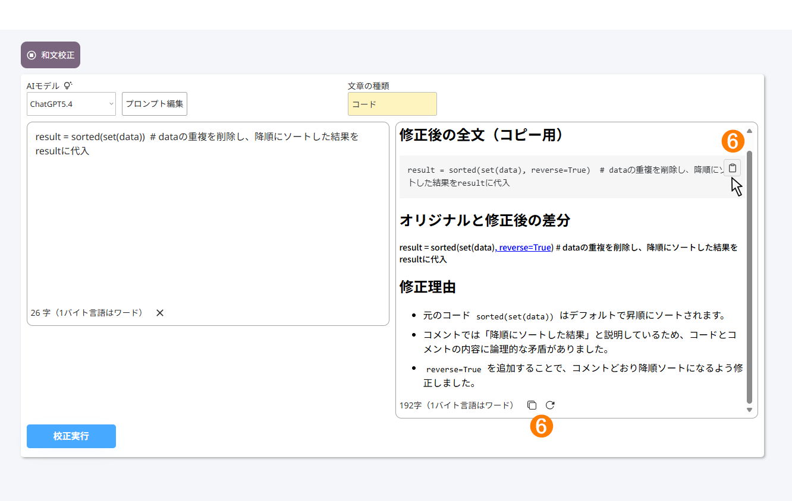
Task: Clear input text with X icon
Action: [159, 313]
